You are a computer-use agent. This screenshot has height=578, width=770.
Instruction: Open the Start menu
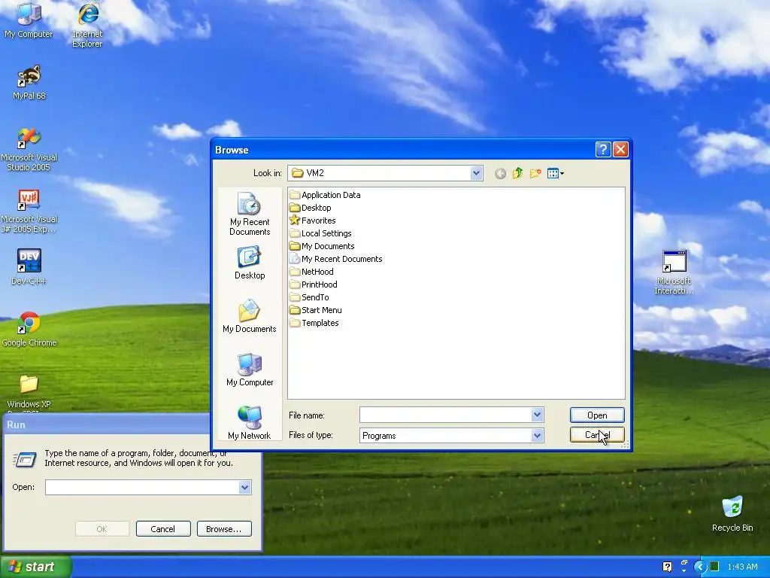36,567
